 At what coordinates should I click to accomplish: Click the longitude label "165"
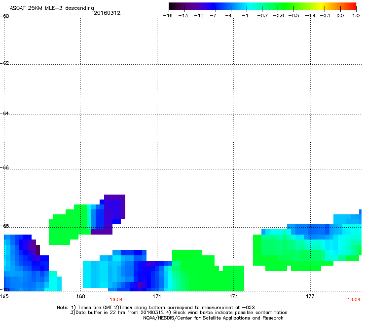click(4, 296)
